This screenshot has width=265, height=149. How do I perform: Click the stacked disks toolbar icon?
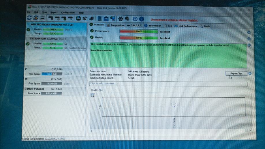point(85,18)
